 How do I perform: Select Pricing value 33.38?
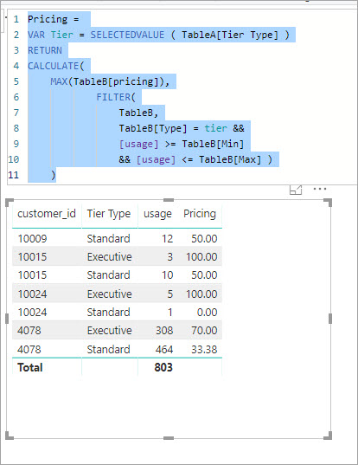204,349
